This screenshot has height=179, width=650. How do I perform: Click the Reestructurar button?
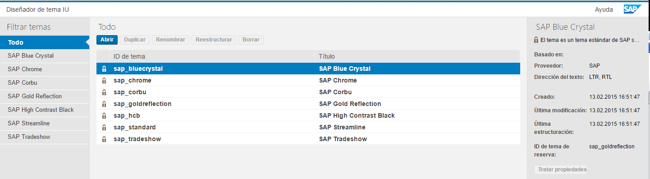[214, 40]
